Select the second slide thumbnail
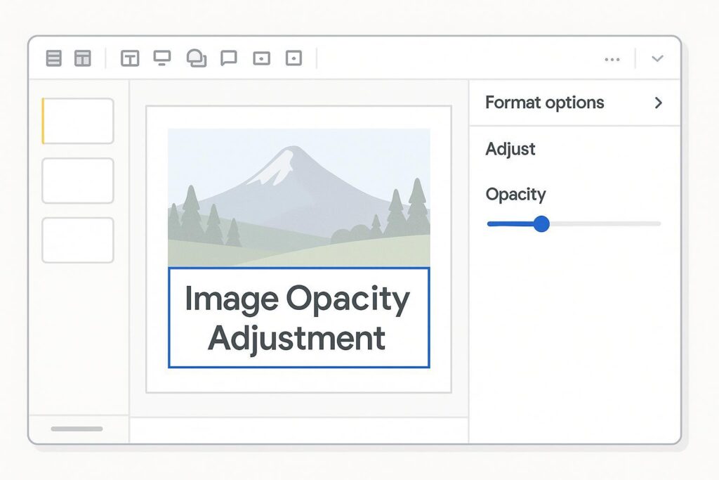Screen dimensions: 719x480 coord(78,181)
